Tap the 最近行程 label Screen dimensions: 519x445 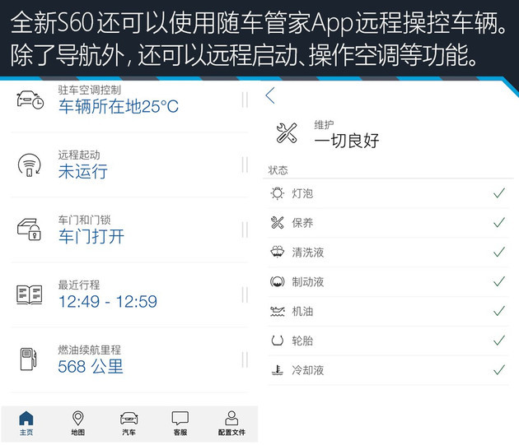(79, 285)
